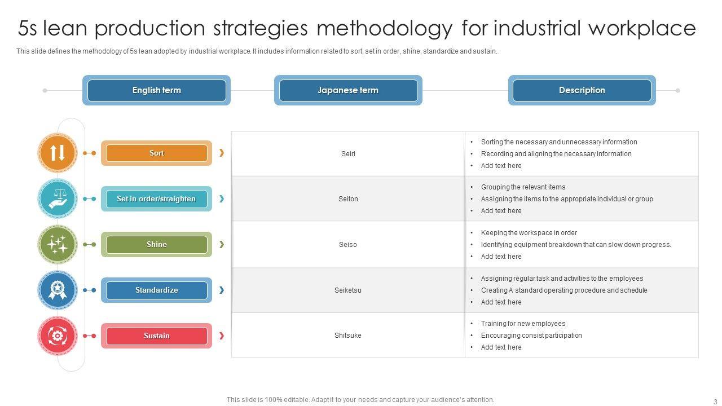
Task: Click the Seiketsu table cell
Action: tap(348, 290)
